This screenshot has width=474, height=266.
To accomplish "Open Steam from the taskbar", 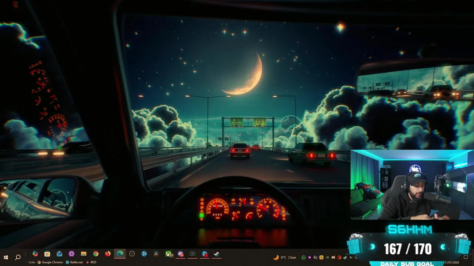I will 217,254.
